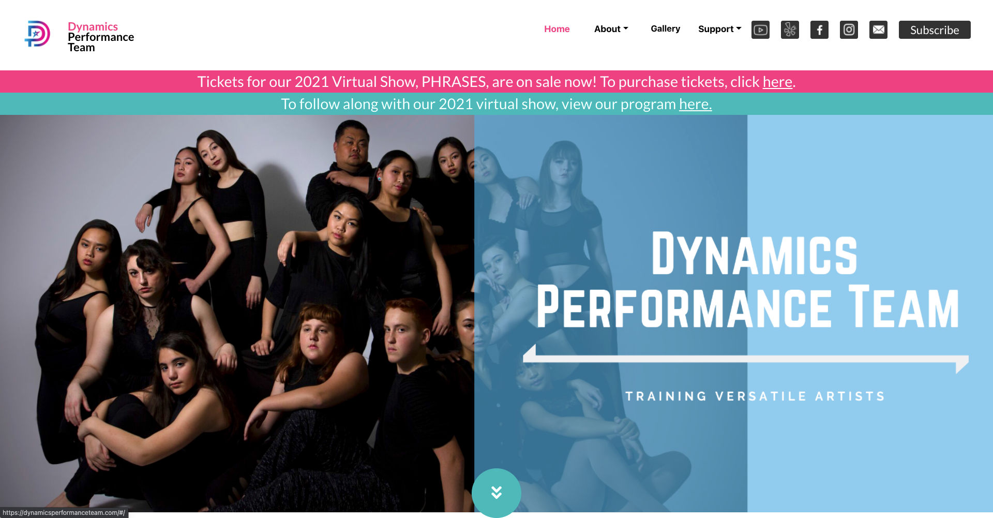Click the Dynamics logo emblem
The height and width of the screenshot is (518, 993).
point(37,34)
